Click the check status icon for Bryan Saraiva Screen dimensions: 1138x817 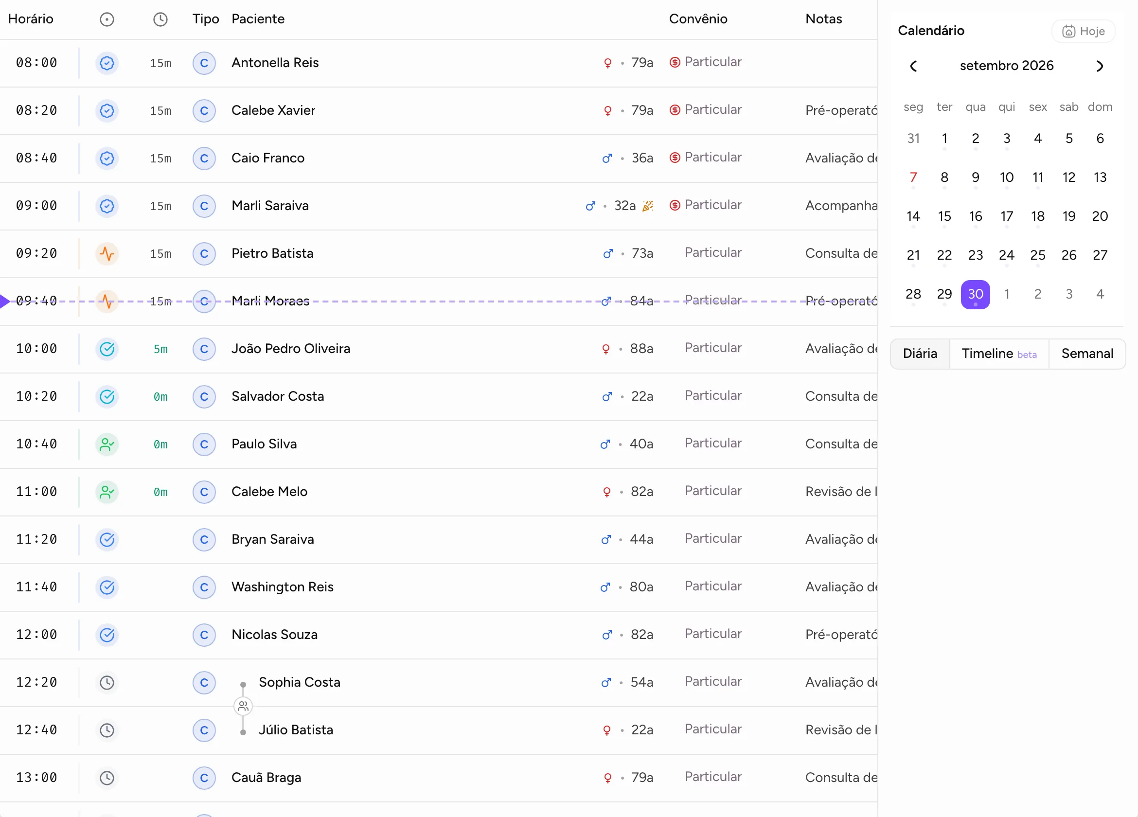pos(107,540)
